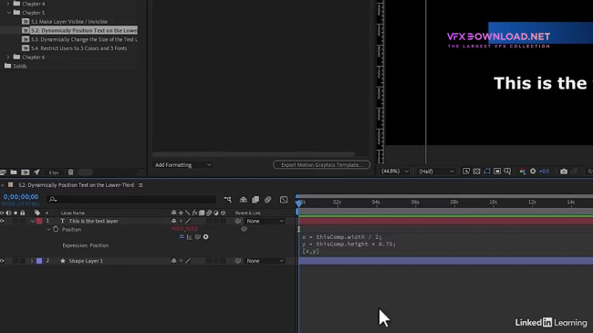Toggle shy switch on the text layer
Viewport: 593px width, 333px height.
(x=173, y=221)
